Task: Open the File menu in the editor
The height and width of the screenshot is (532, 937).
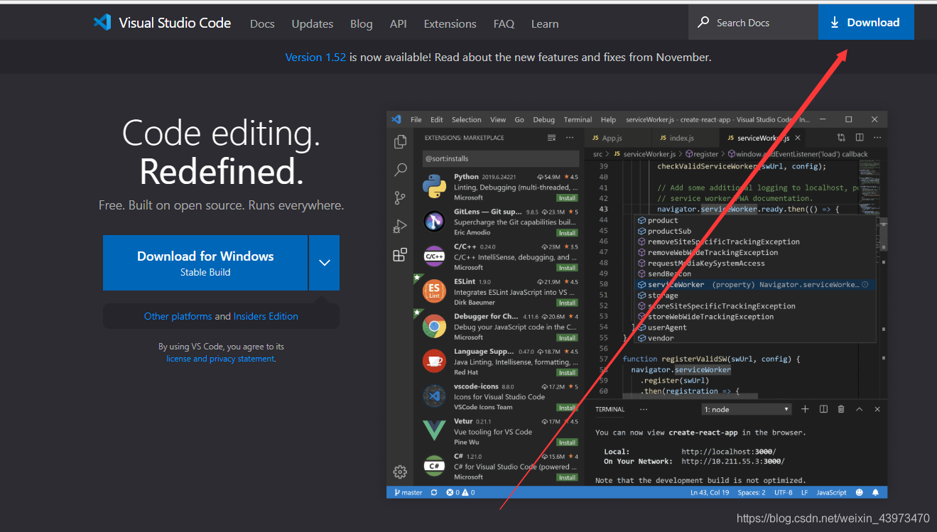Action: click(x=416, y=119)
